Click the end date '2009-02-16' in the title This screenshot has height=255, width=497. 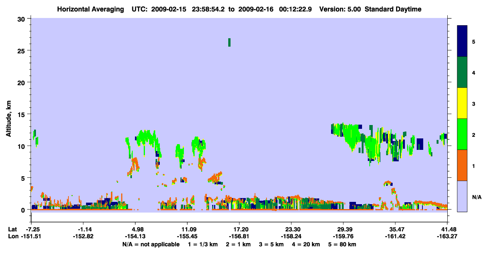(x=257, y=9)
